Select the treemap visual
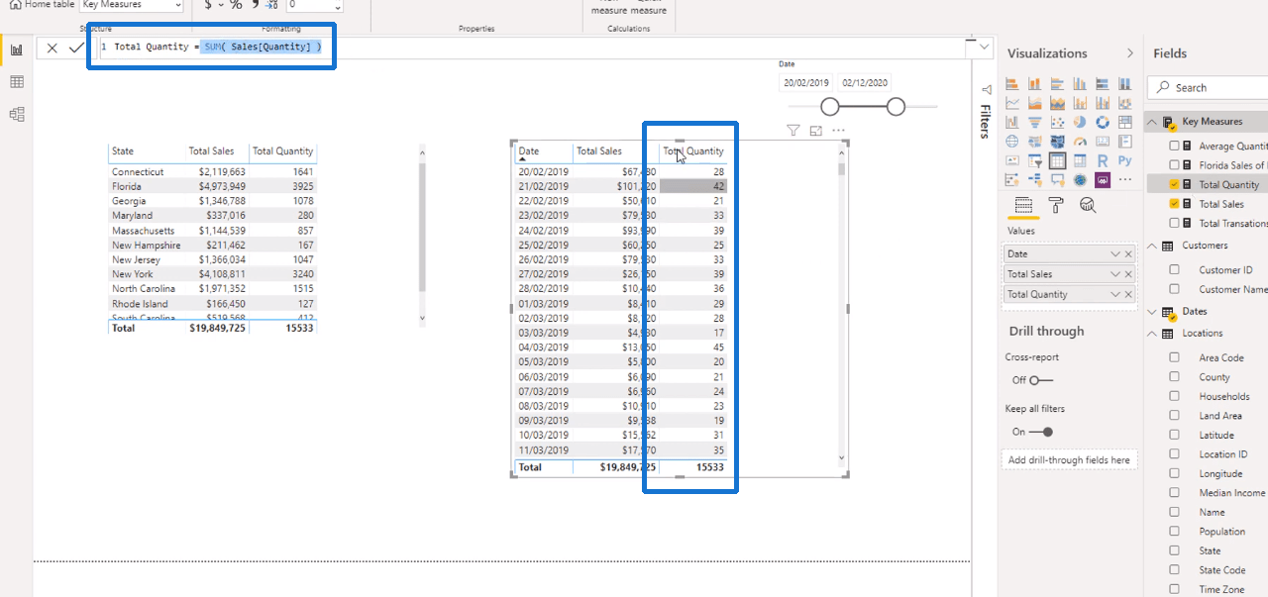The height and width of the screenshot is (597, 1268). pos(1125,122)
